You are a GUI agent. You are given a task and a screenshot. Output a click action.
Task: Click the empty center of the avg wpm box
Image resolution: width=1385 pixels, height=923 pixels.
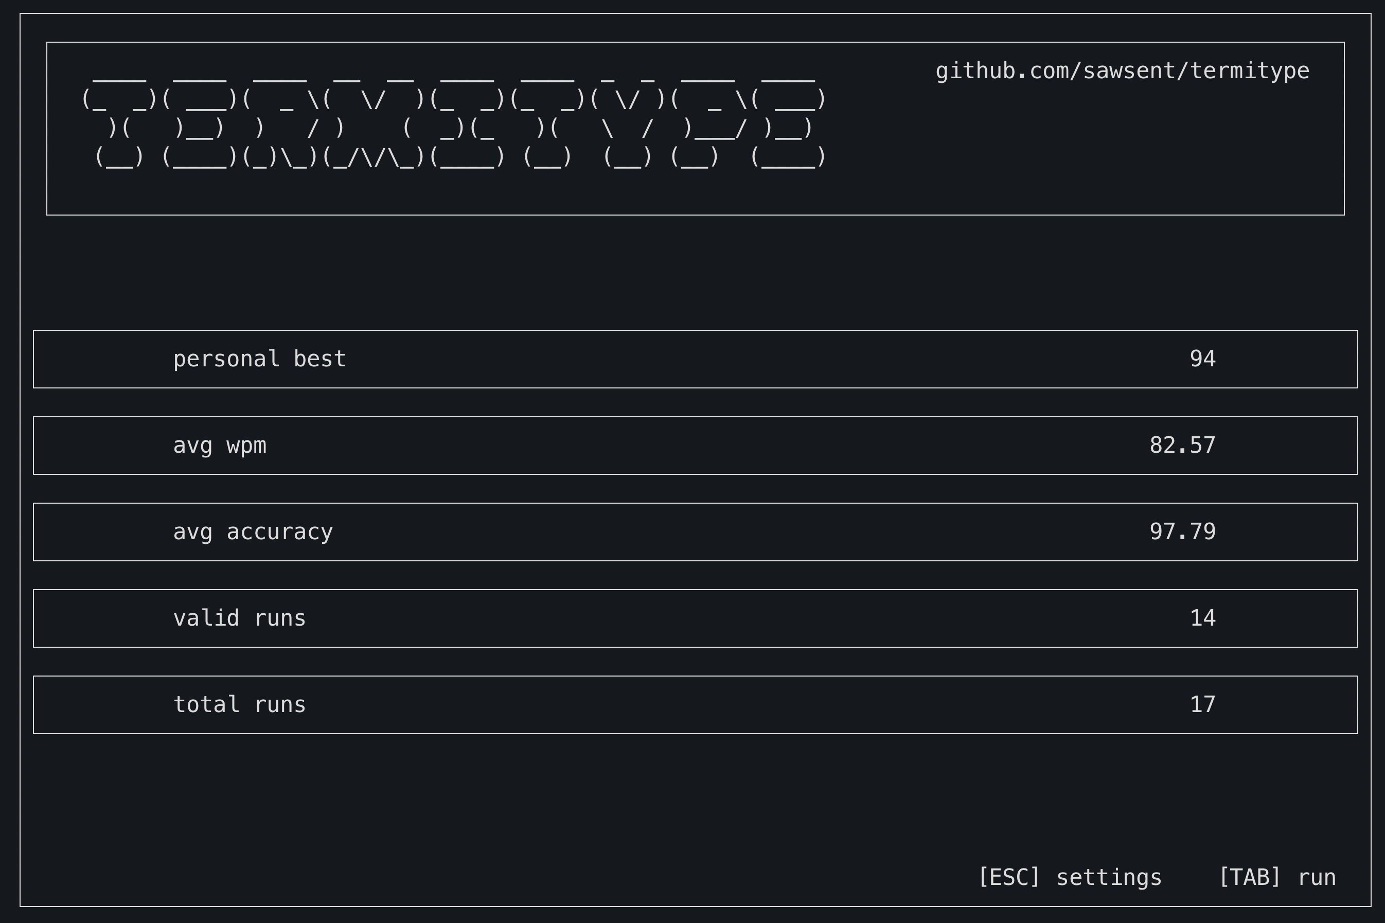[x=695, y=446]
